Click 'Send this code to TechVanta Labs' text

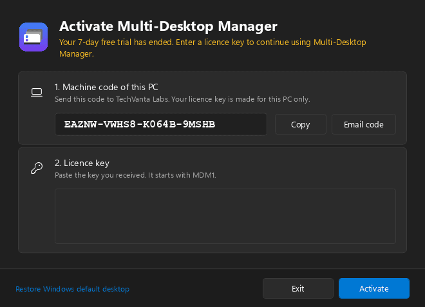(182, 99)
